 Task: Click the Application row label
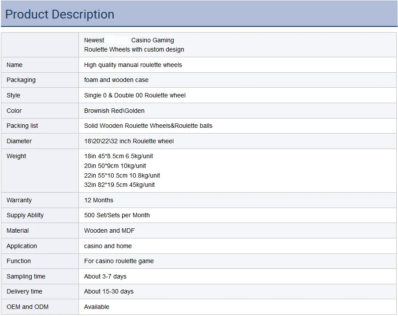tap(22, 246)
